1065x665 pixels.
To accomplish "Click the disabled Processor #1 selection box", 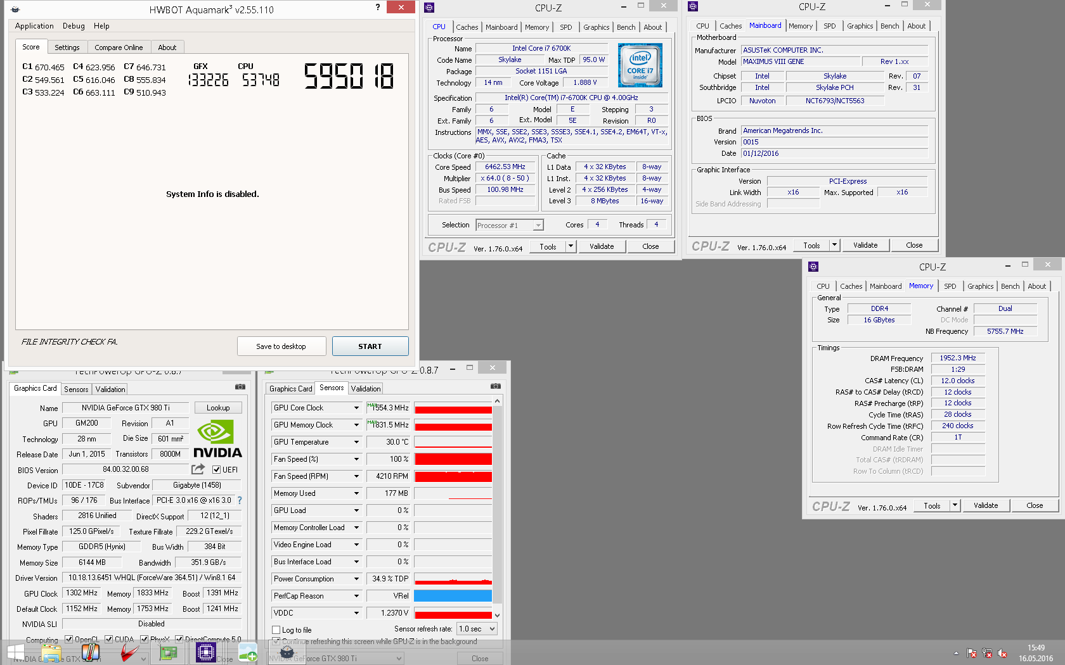I will (x=510, y=225).
